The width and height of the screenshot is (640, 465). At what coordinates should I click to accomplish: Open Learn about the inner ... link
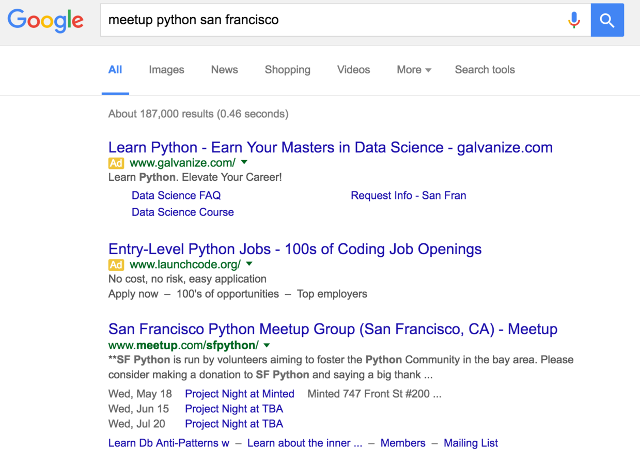305,443
